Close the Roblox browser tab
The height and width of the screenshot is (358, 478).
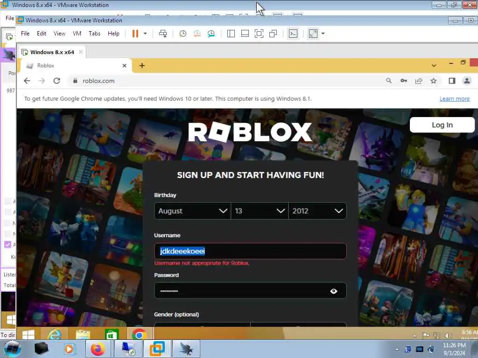click(x=124, y=65)
